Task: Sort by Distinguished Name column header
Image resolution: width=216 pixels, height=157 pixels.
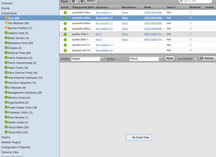Action: [83, 7]
